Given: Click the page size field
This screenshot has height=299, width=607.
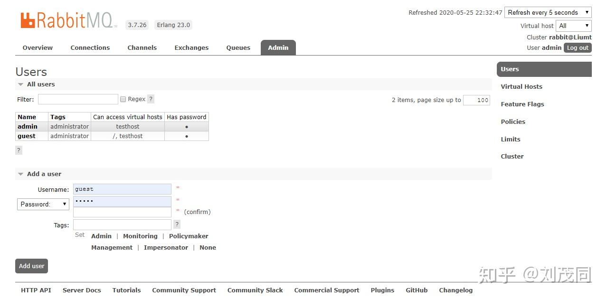Looking at the screenshot, I should (476, 100).
